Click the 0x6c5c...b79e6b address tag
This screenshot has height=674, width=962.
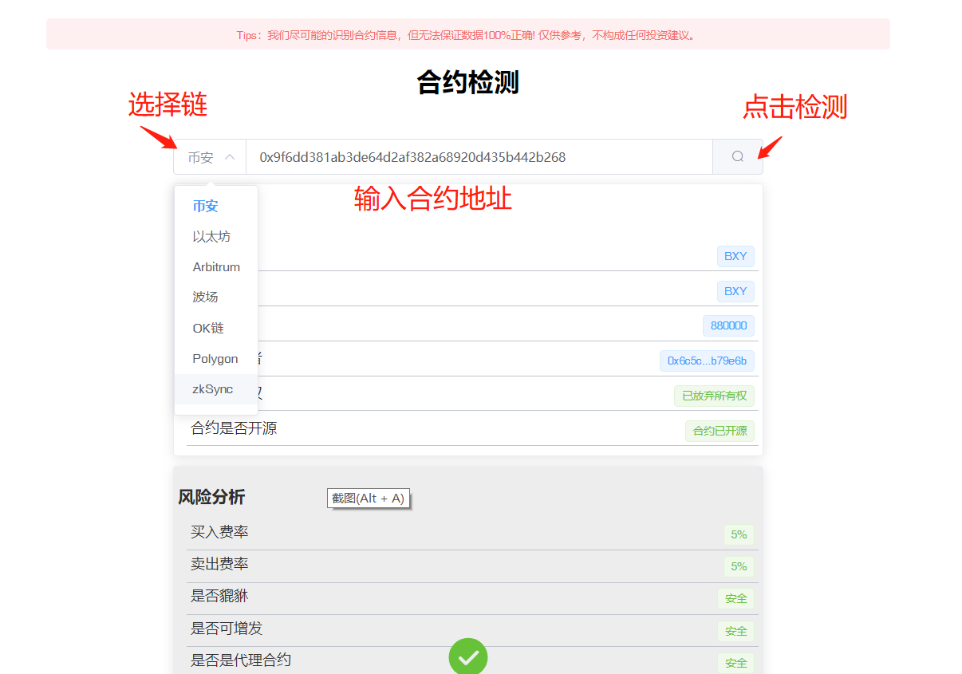pos(707,361)
